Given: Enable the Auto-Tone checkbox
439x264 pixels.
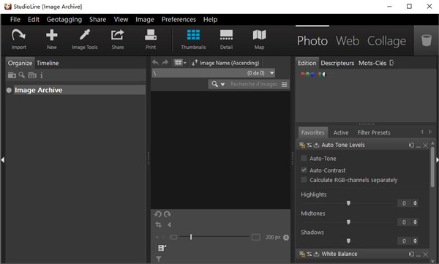Looking at the screenshot, I should 304,158.
